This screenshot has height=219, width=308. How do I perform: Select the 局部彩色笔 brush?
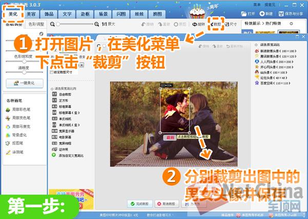pyautogui.click(x=18, y=110)
